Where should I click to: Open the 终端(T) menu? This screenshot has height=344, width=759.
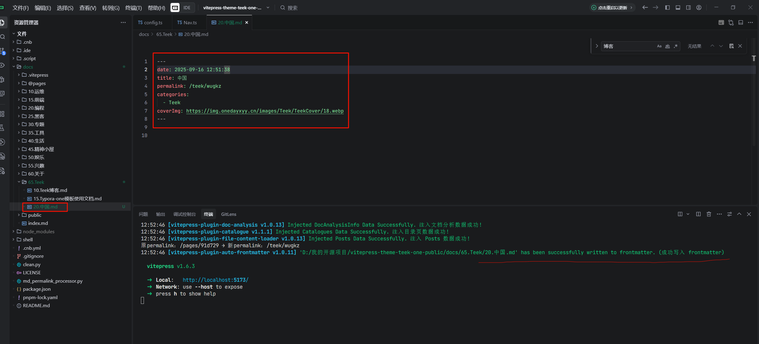click(133, 8)
